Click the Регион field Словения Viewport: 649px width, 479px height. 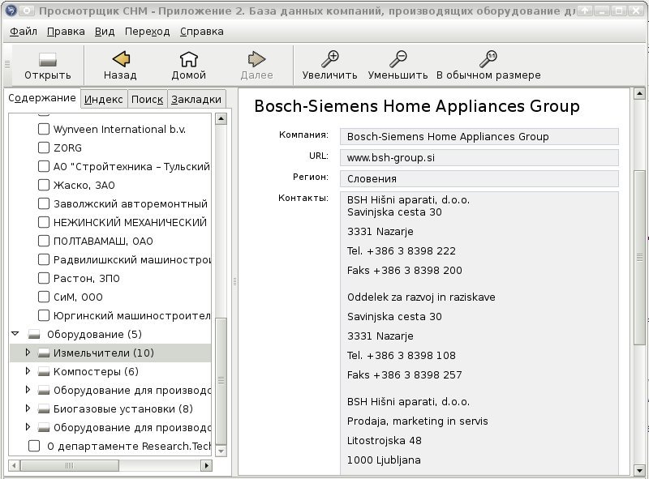479,178
